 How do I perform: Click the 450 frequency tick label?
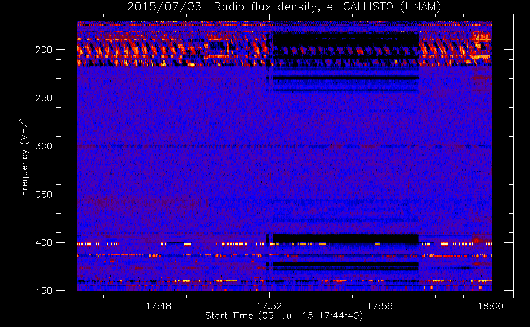coord(44,291)
